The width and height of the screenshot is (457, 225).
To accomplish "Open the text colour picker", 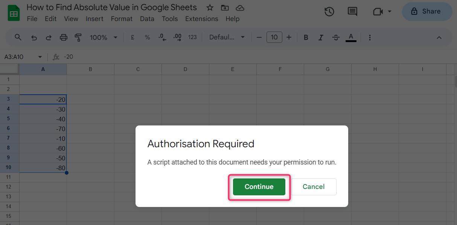I will [351, 37].
